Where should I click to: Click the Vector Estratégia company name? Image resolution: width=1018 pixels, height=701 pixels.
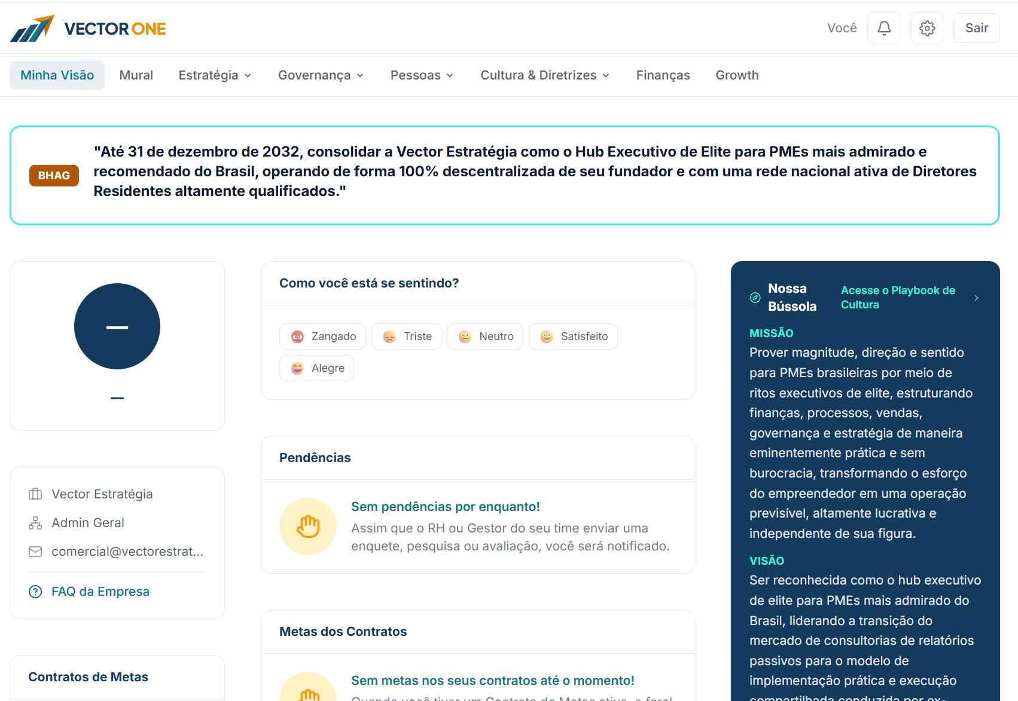pos(102,494)
